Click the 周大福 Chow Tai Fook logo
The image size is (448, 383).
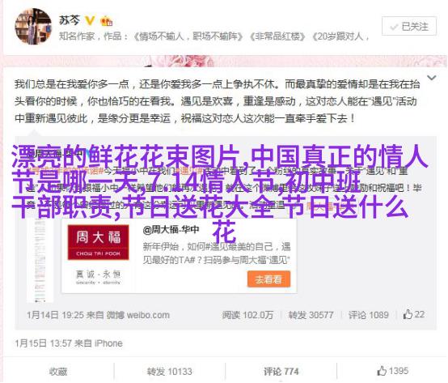click(98, 242)
